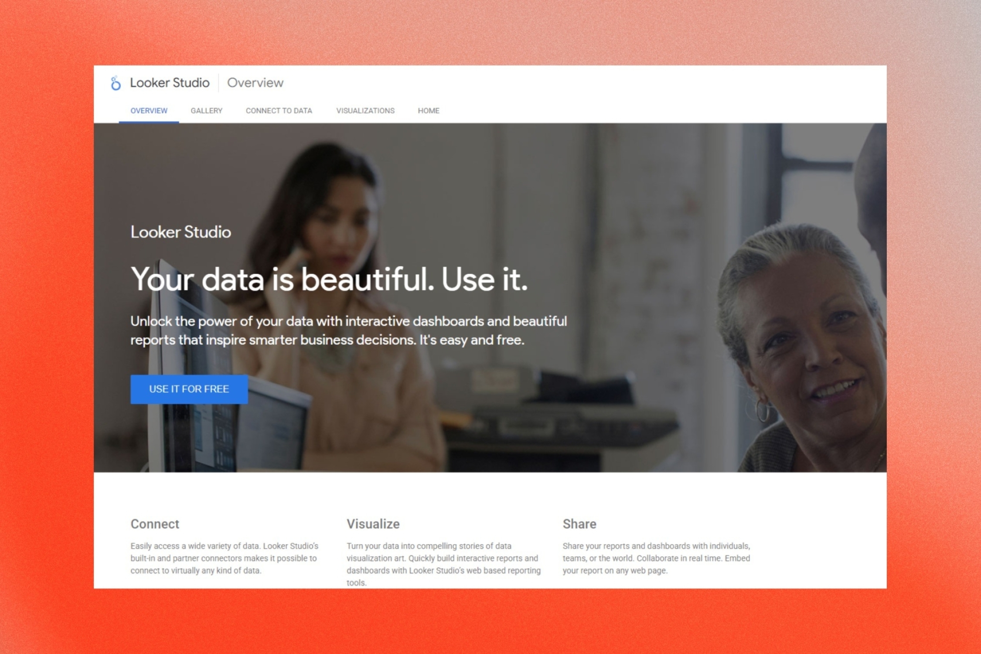Click the Visualize section heading
The height and width of the screenshot is (654, 981).
pyautogui.click(x=373, y=524)
